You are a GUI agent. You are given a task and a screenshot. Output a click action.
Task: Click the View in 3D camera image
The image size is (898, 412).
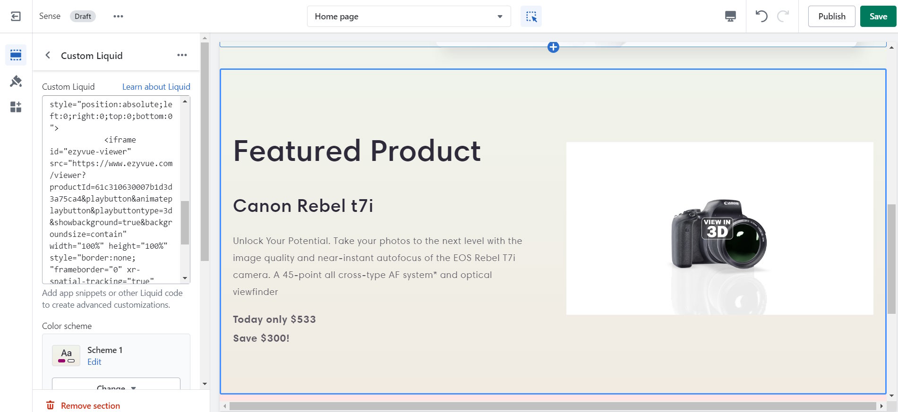[719, 228]
